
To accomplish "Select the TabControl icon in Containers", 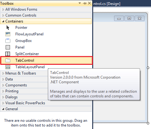I will coord(8,60).
